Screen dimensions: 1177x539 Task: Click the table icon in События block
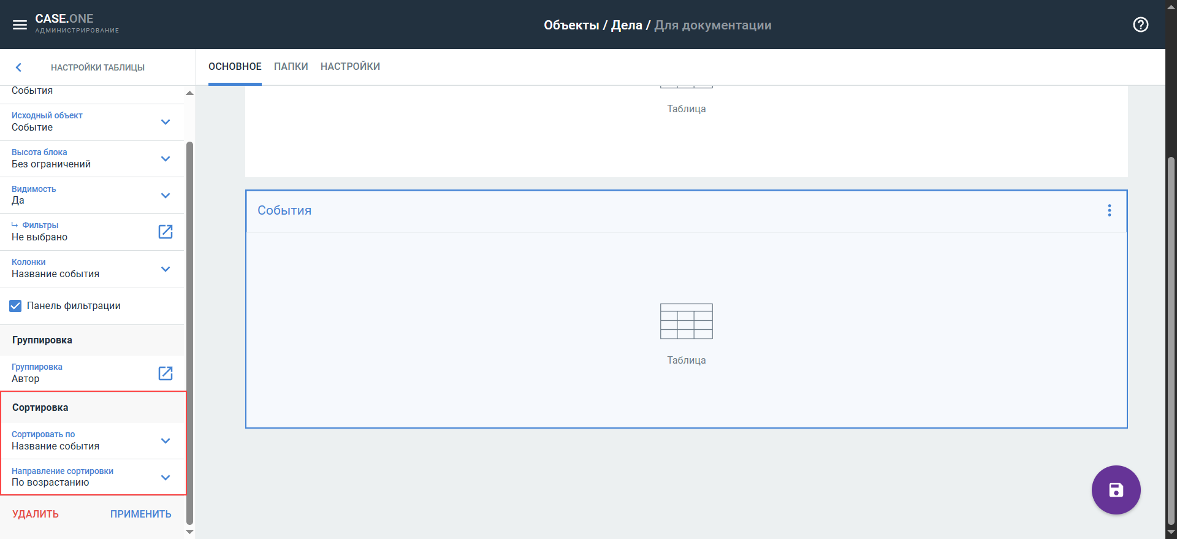click(x=686, y=321)
